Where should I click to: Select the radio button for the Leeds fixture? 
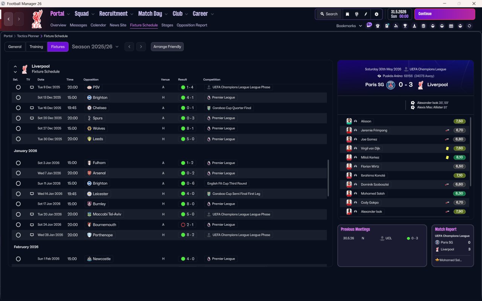click(x=18, y=139)
